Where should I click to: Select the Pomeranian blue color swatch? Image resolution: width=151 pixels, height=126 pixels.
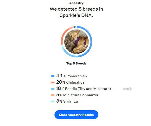[53, 76]
